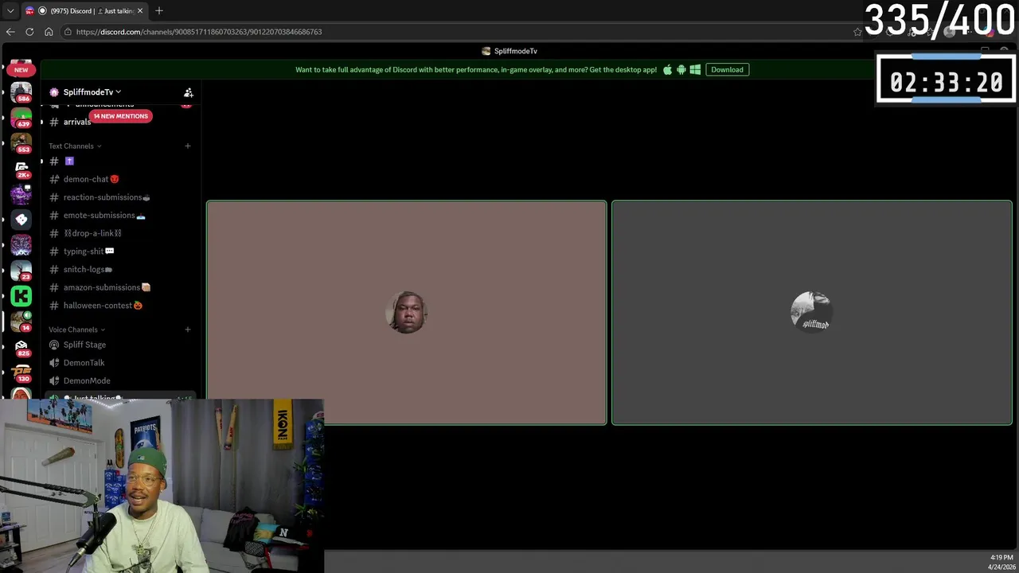Open the white dice-logo server icon

pyautogui.click(x=21, y=219)
